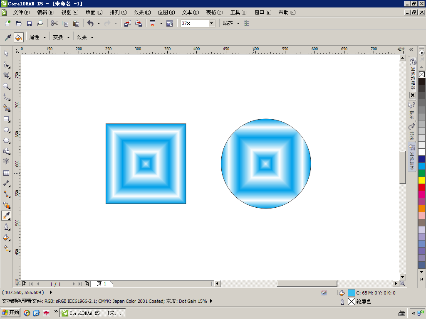This screenshot has height=319, width=426.
Task: Open the 视图 menu
Action: coord(70,12)
